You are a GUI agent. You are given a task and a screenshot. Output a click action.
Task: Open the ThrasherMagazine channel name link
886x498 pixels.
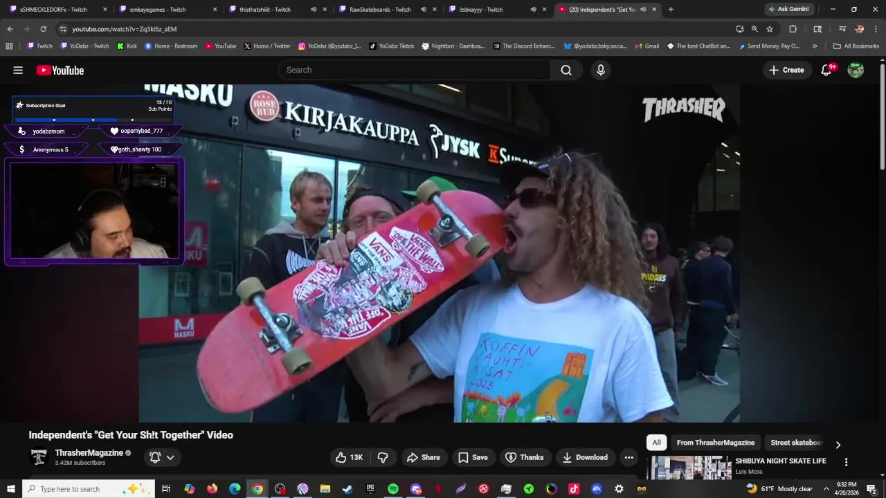click(x=89, y=452)
